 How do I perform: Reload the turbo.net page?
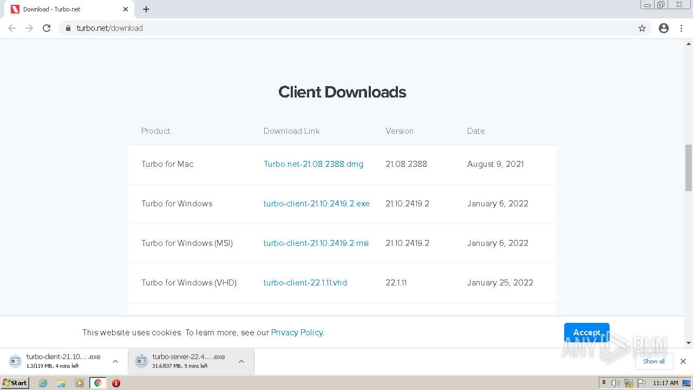tap(47, 28)
